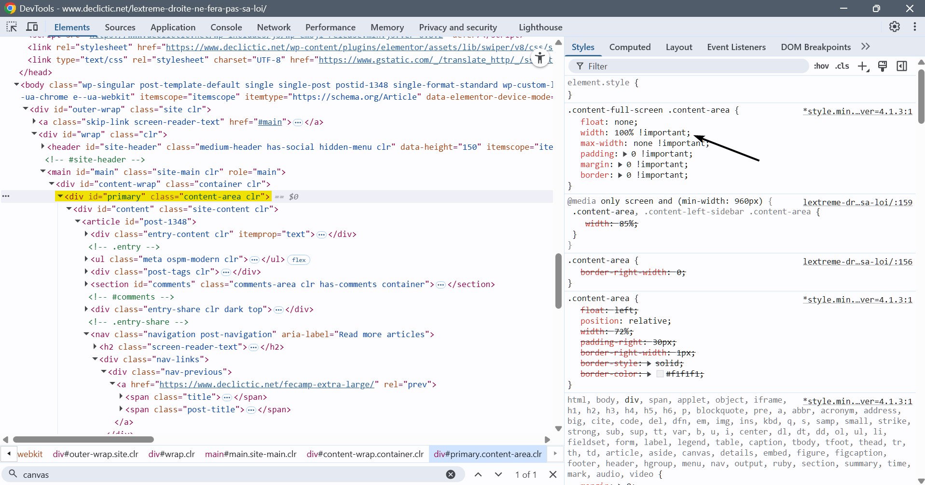925x485 pixels.
Task: Toggle the rendering emulations paintbrush icon
Action: (883, 66)
